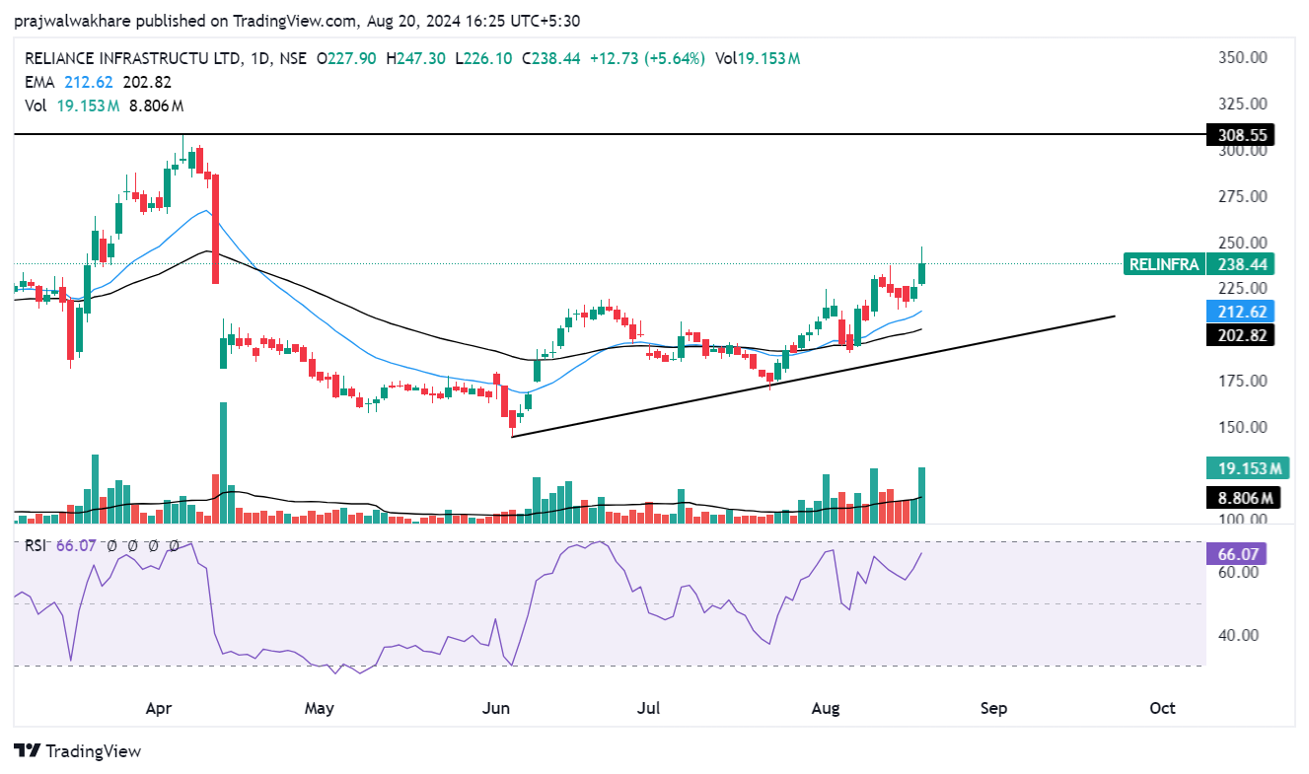Click the Sep label on time axis
Image resolution: width=1309 pixels, height=774 pixels.
point(994,708)
